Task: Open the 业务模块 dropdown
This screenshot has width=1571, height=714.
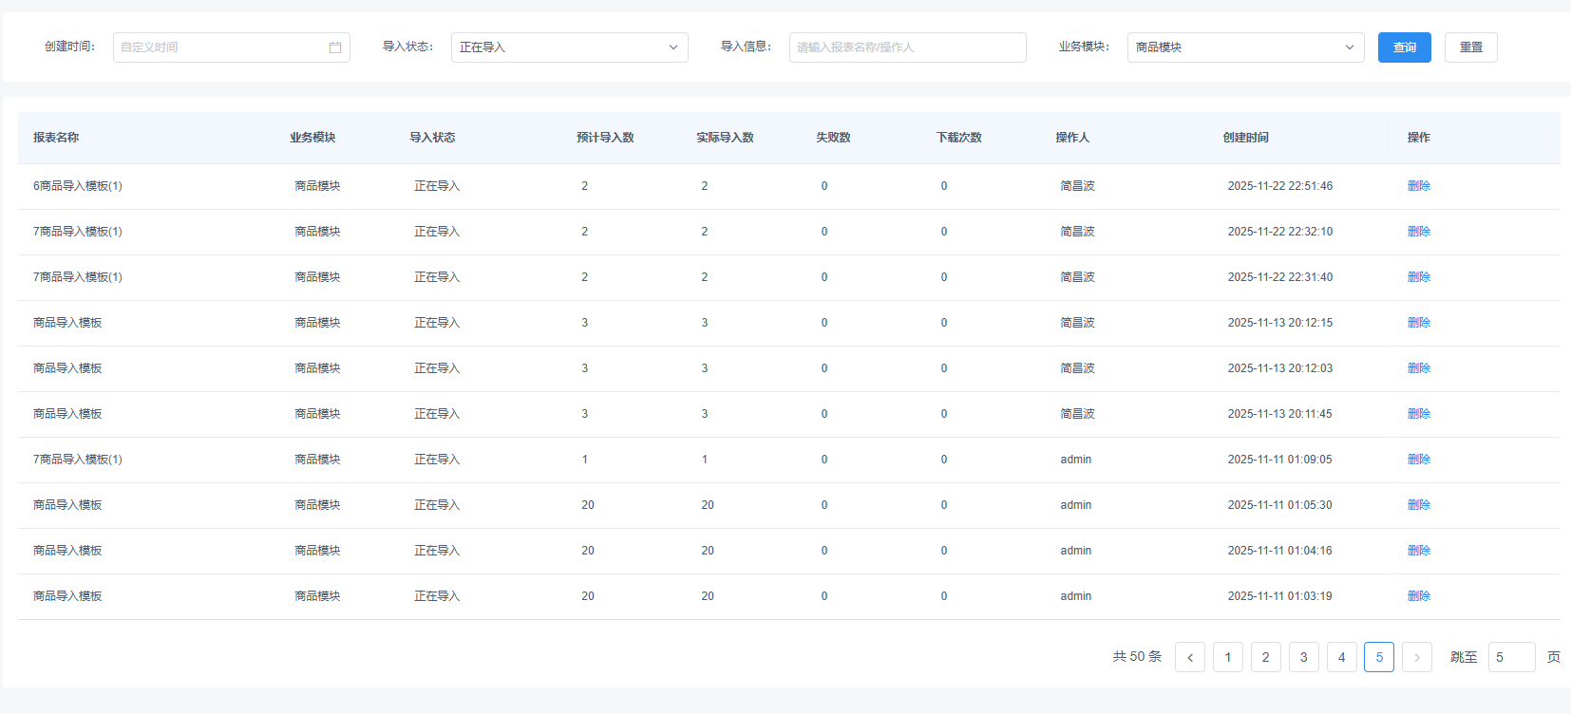Action: (x=1244, y=47)
